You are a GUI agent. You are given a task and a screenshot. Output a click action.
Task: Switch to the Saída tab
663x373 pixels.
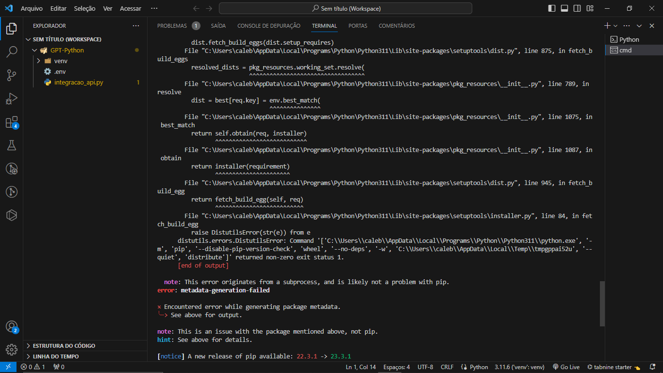pyautogui.click(x=218, y=26)
